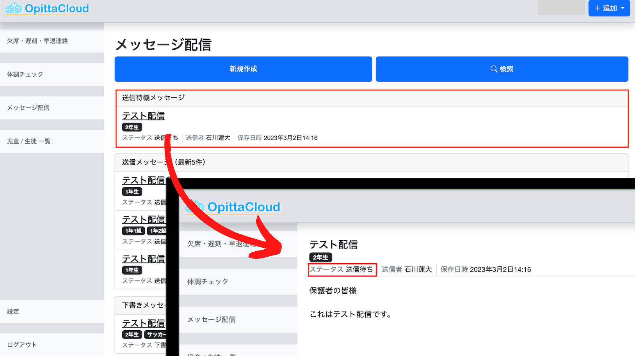Open the テスト配信 link under 下書きメッセージ
Image resolution: width=635 pixels, height=356 pixels.
point(143,323)
